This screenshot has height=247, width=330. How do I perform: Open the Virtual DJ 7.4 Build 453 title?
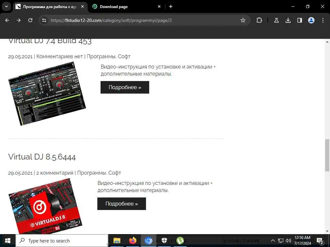[x=50, y=41]
